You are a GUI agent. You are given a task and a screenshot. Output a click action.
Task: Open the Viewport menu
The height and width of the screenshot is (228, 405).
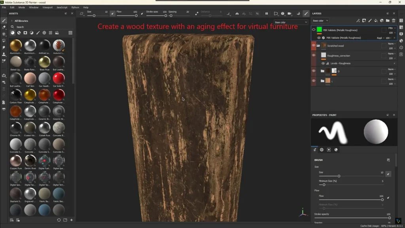coord(47,8)
